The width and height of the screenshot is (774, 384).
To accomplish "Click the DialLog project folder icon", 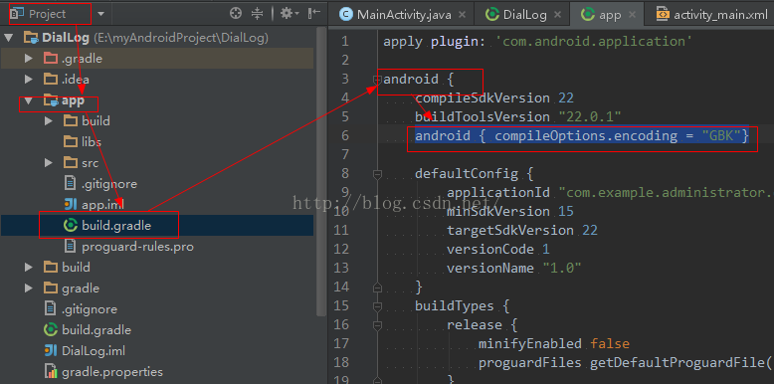I will 31,38.
